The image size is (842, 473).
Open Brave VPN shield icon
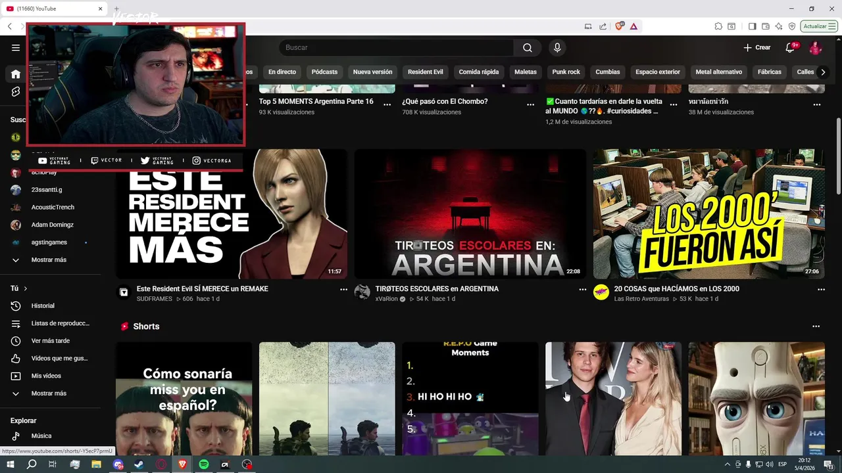click(792, 26)
